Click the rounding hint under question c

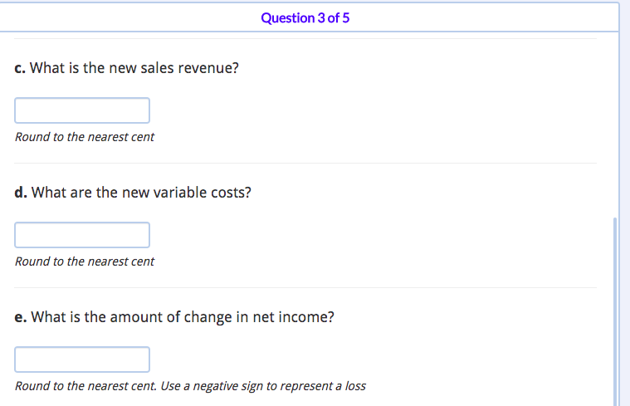point(85,137)
